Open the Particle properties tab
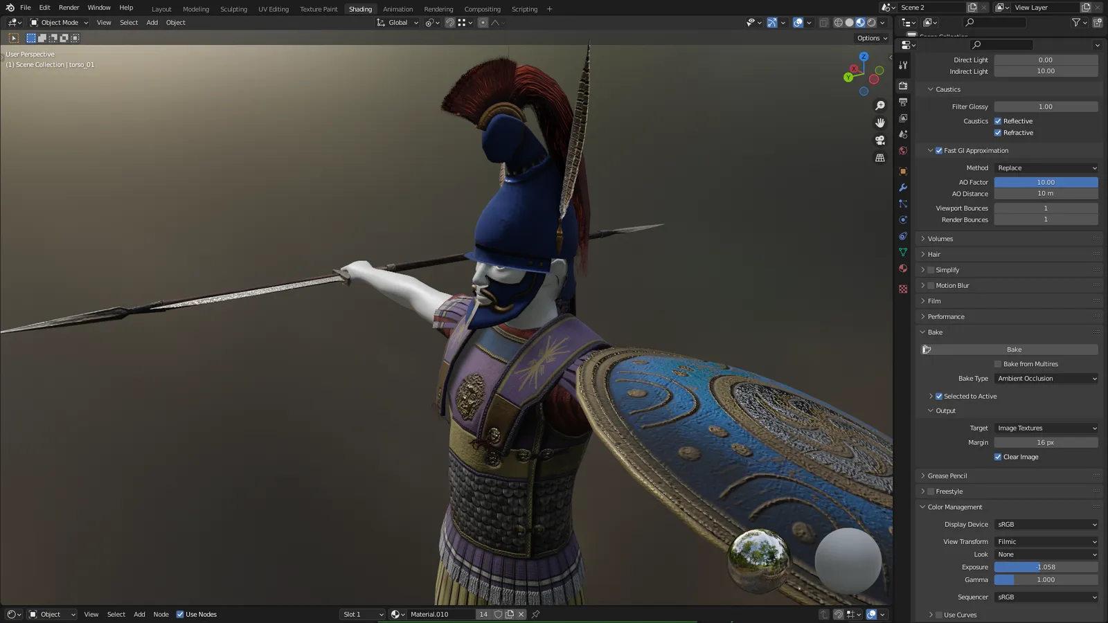 click(x=903, y=204)
